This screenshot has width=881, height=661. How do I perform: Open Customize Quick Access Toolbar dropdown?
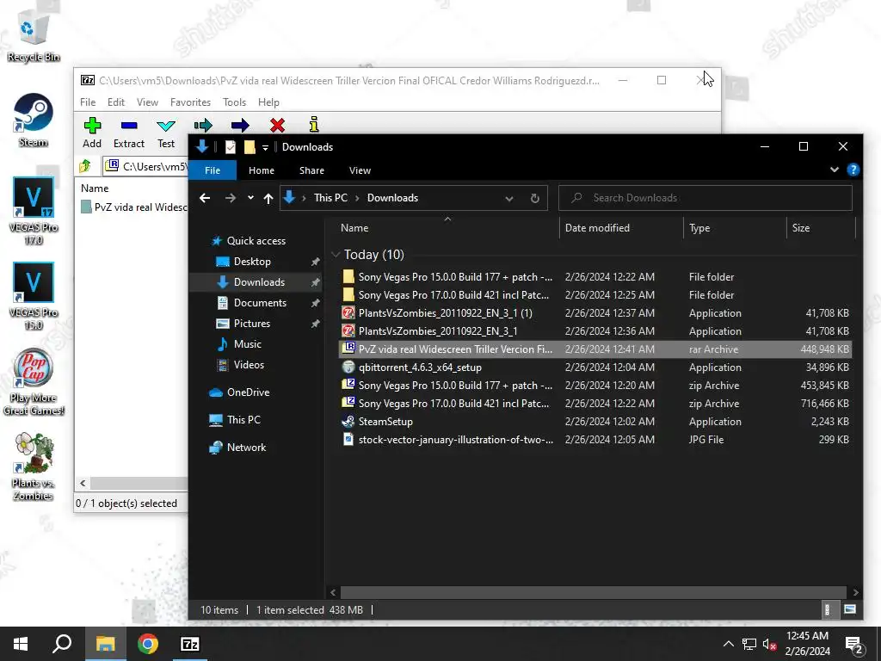265,147
